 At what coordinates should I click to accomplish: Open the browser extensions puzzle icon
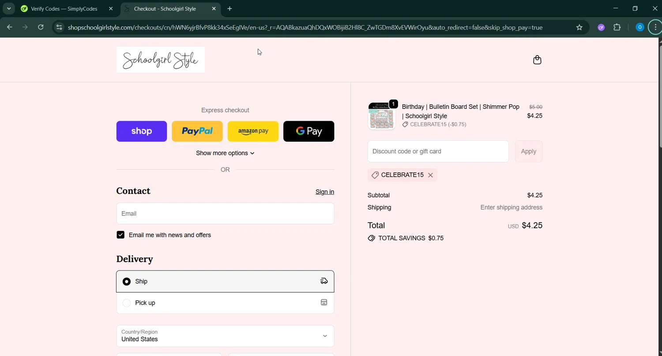[x=617, y=27]
